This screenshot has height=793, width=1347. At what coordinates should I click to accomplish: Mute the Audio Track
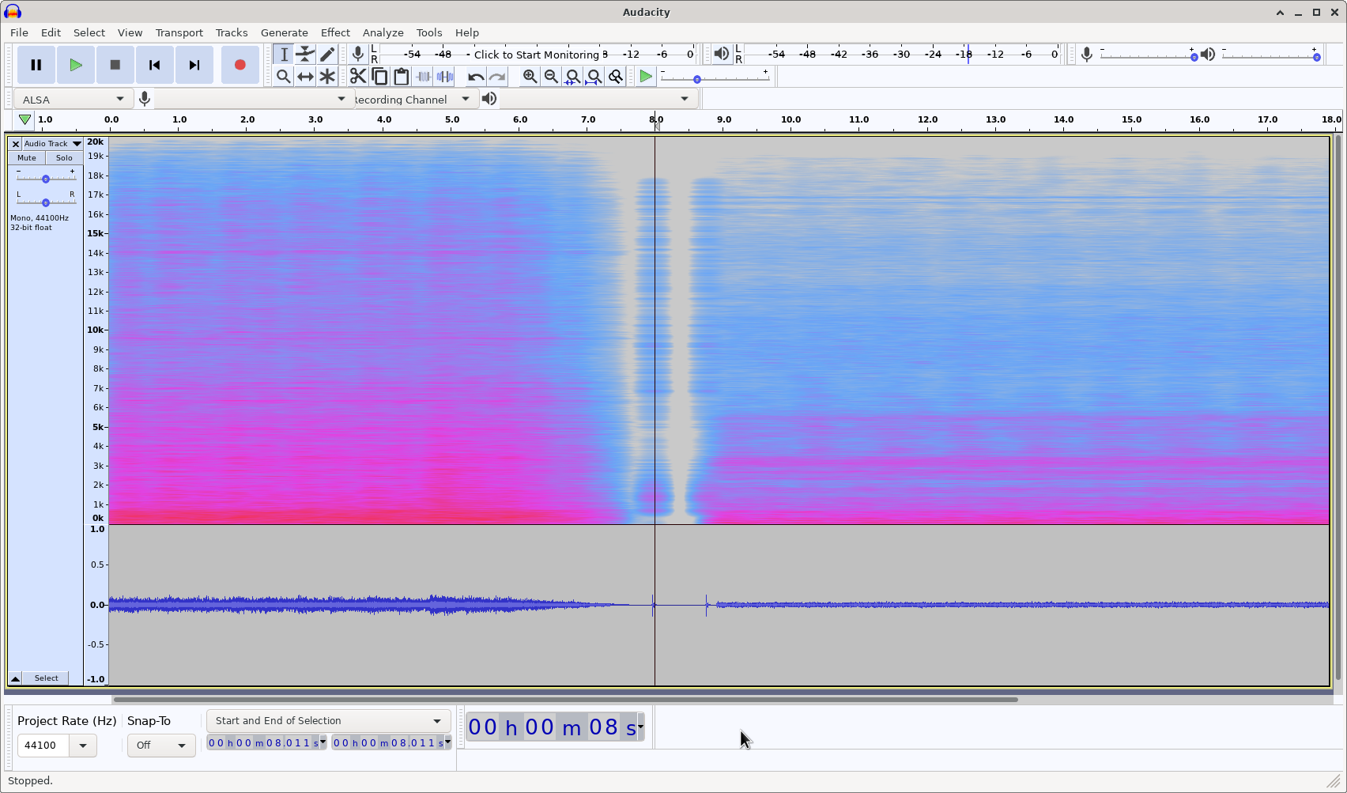pyautogui.click(x=27, y=158)
